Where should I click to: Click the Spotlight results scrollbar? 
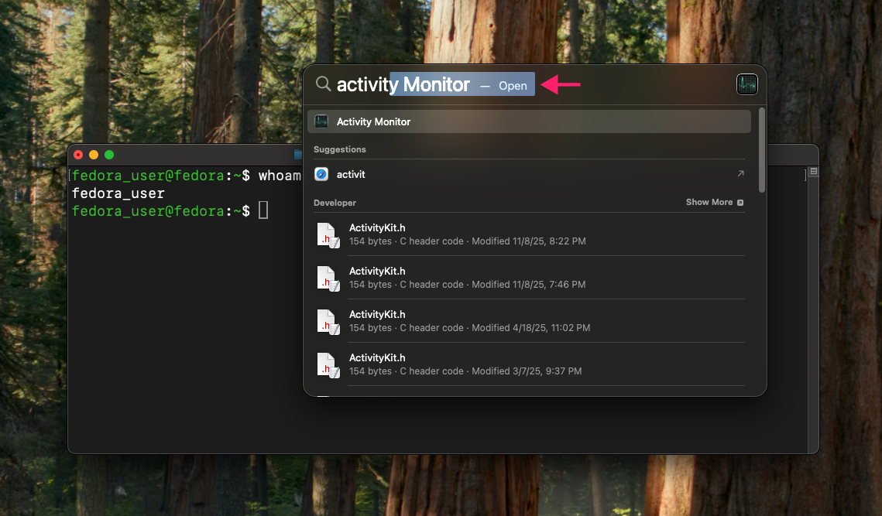point(762,150)
